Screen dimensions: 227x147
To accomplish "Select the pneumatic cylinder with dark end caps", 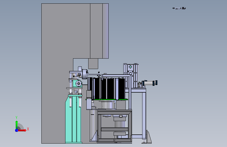I will point(150,83).
